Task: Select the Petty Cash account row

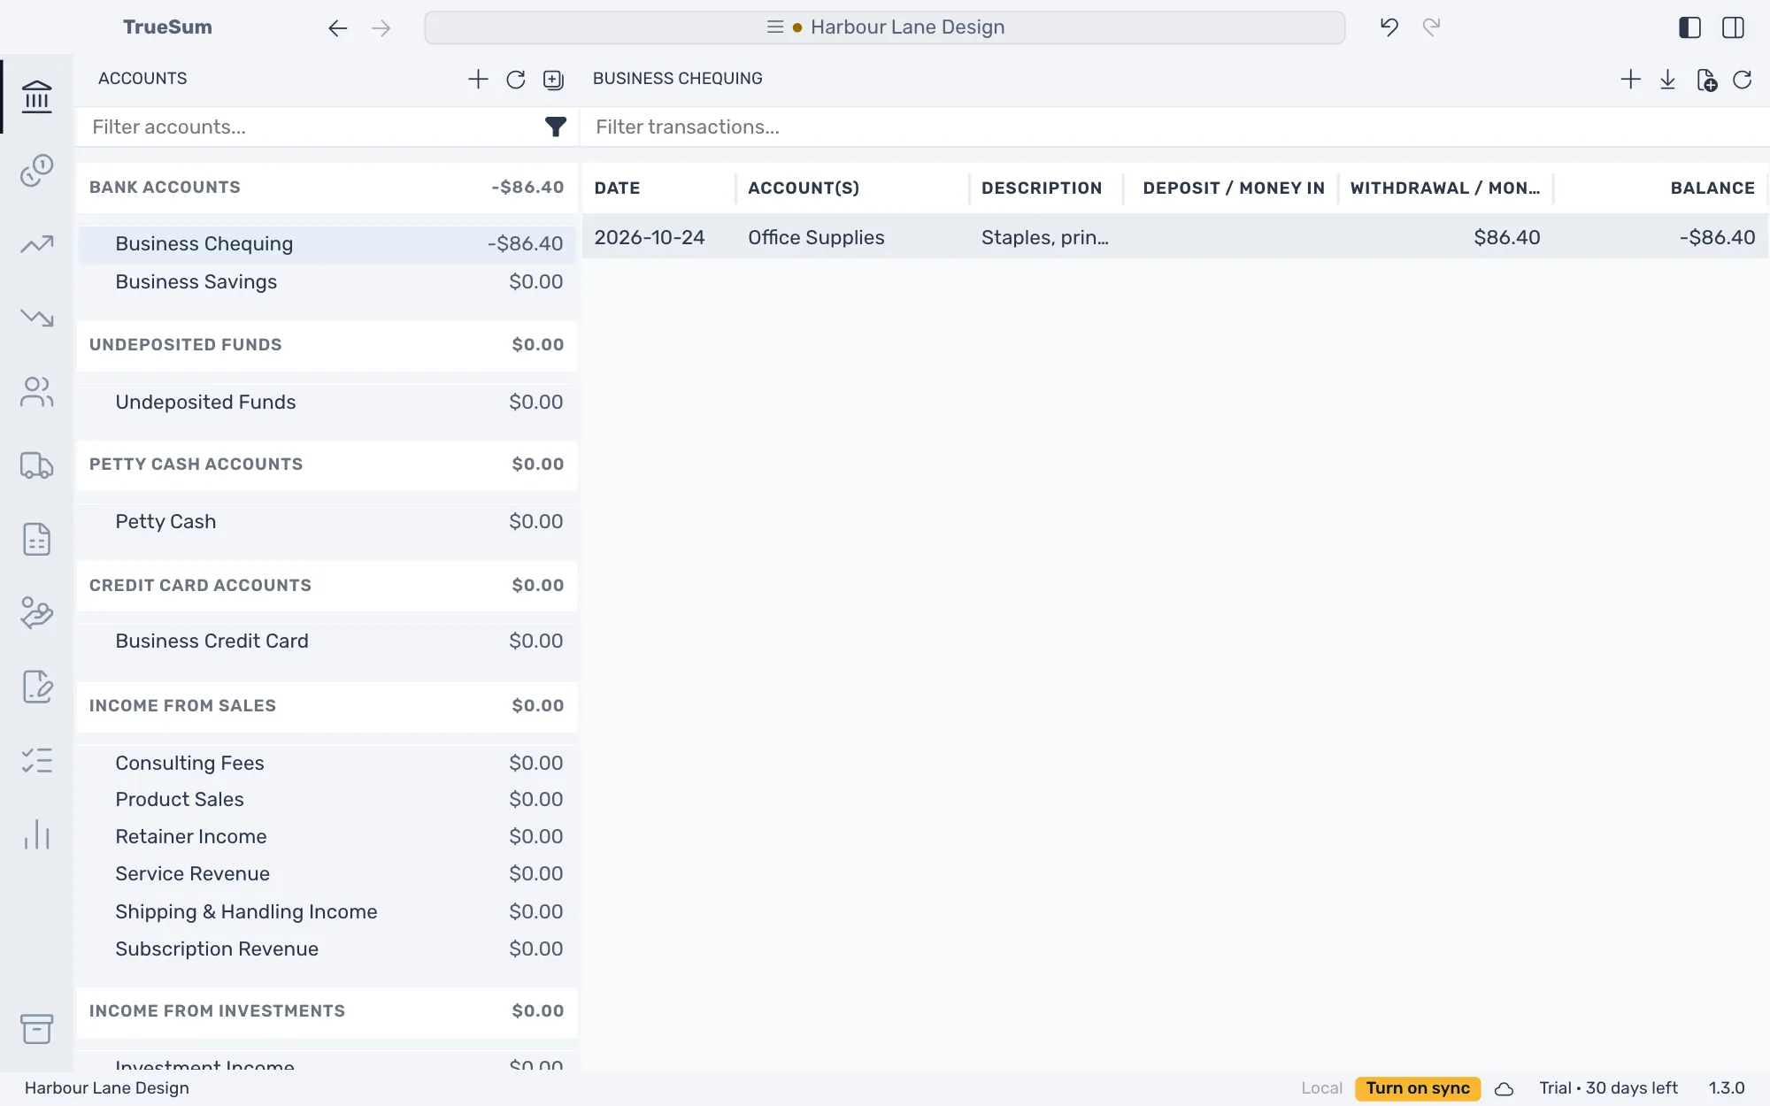Action: 327,522
